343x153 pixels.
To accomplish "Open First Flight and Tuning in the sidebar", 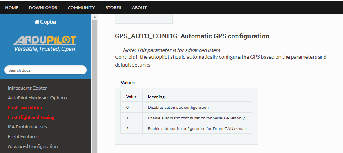I will click(31, 117).
